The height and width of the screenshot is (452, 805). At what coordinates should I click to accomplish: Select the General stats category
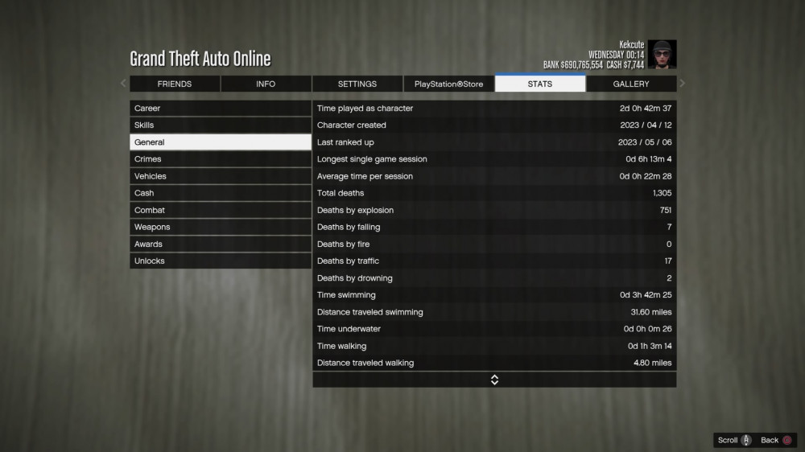pos(221,142)
